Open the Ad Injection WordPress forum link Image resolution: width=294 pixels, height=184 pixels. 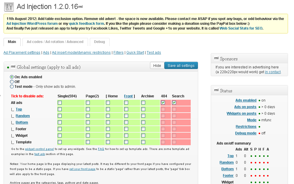click(x=32, y=23)
